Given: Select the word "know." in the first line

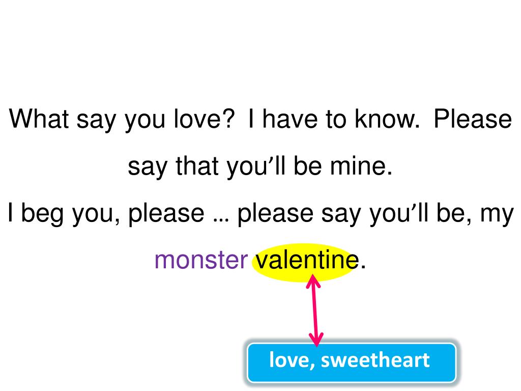Looking at the screenshot, I should (387, 119).
